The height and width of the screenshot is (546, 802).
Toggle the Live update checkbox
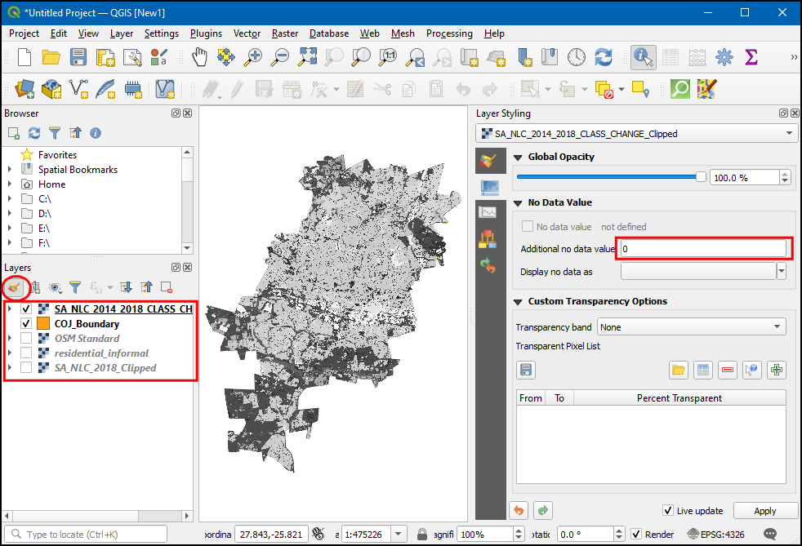668,511
